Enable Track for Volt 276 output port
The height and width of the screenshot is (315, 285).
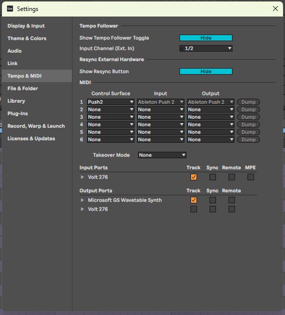click(193, 209)
